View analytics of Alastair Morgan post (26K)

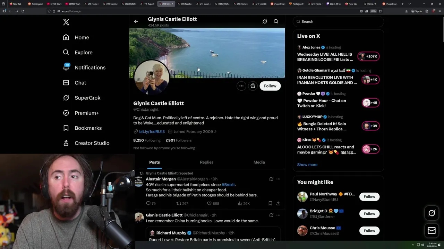tap(244, 204)
